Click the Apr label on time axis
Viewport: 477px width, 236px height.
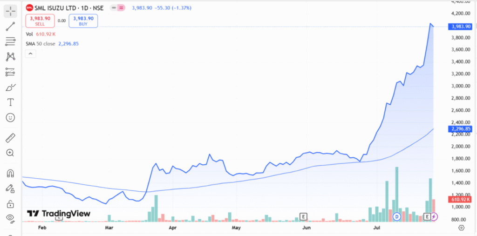(173, 228)
